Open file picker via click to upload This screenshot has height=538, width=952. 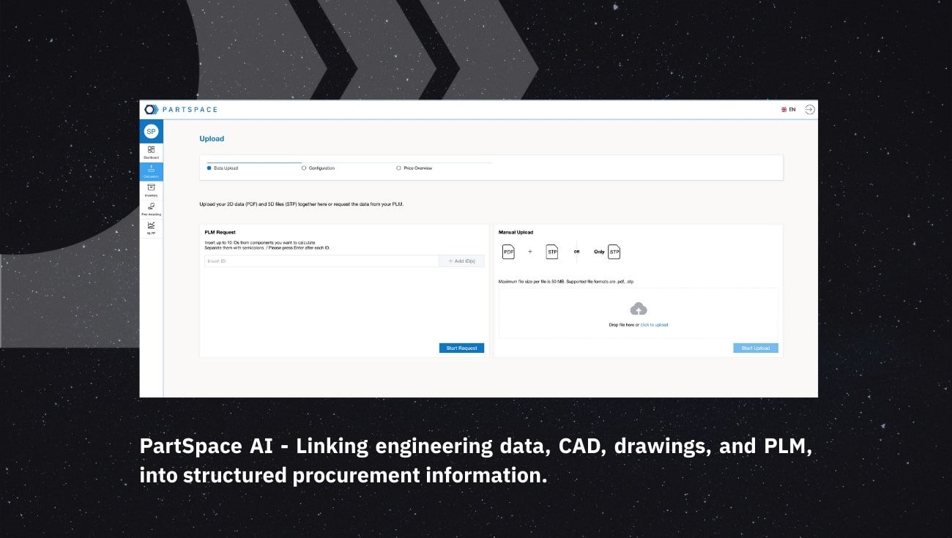(x=655, y=324)
